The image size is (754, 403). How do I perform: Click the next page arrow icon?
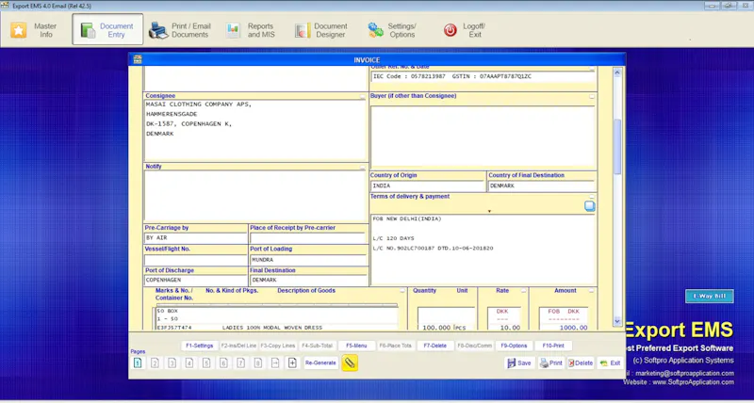275,363
